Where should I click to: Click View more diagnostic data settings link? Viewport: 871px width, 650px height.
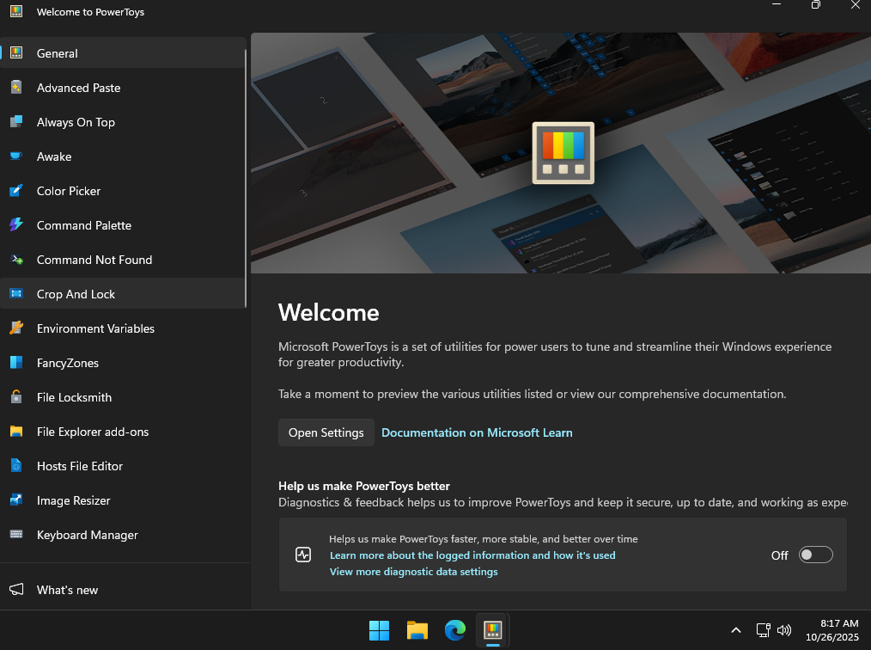tap(413, 572)
